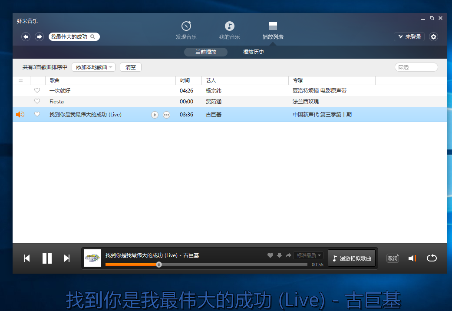Open the 标准品质 quality dropdown
The width and height of the screenshot is (452, 311).
tap(307, 255)
